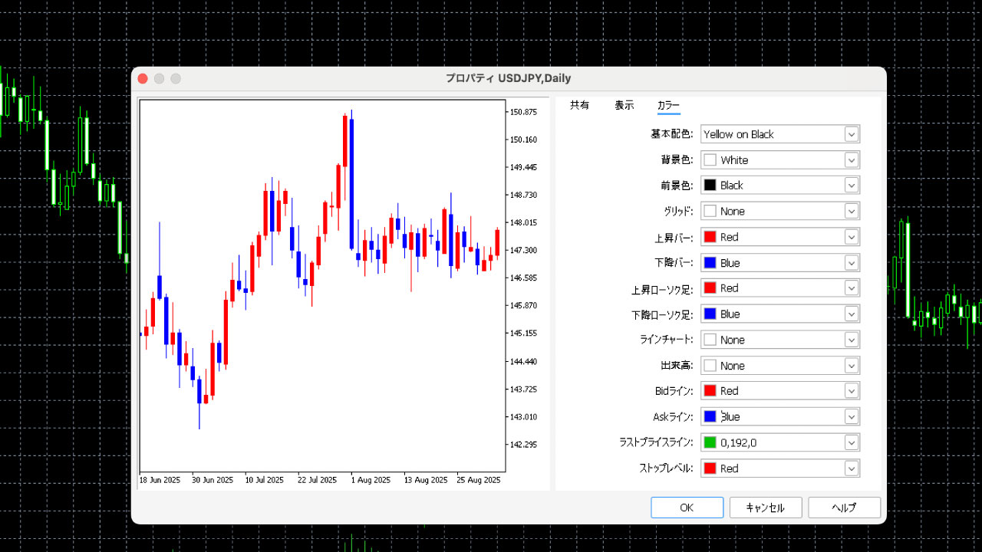982x552 pixels.
Task: Open the Bidライン color dropdown
Action: (x=851, y=390)
